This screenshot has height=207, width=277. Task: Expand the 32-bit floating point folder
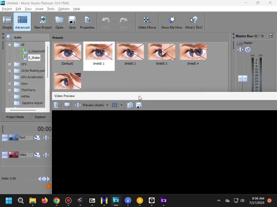tap(9, 71)
